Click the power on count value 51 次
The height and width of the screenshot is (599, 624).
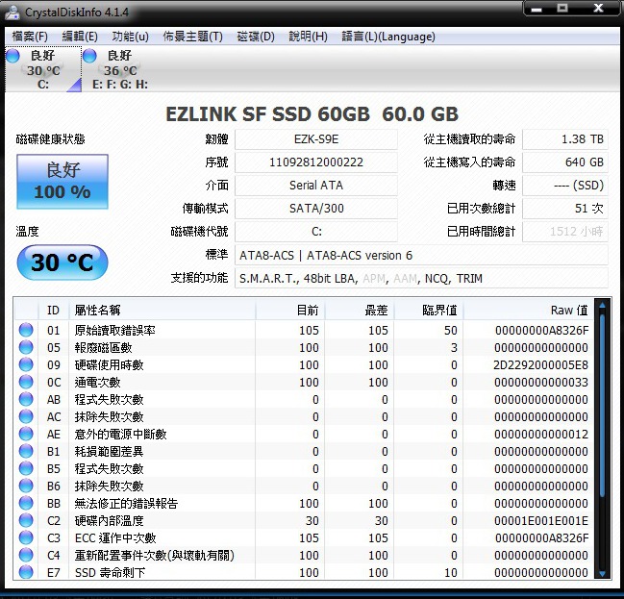pyautogui.click(x=565, y=209)
